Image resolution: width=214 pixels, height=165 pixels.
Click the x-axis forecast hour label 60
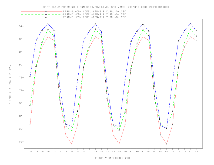pos(149,152)
